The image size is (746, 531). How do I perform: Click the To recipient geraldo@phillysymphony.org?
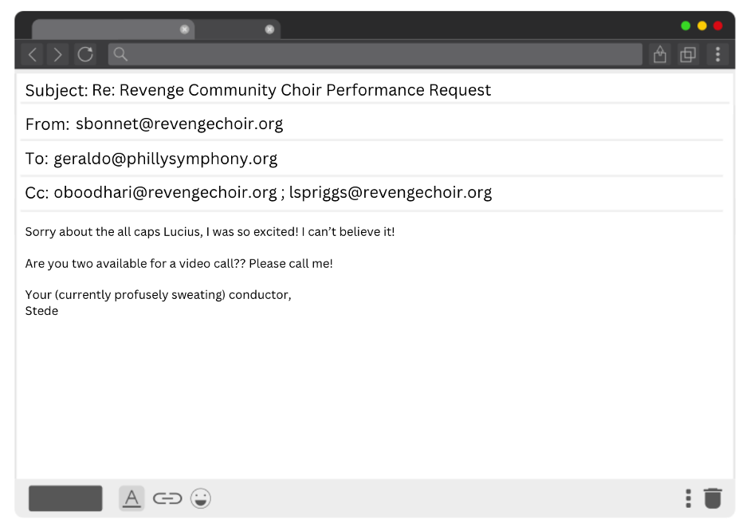tap(165, 159)
